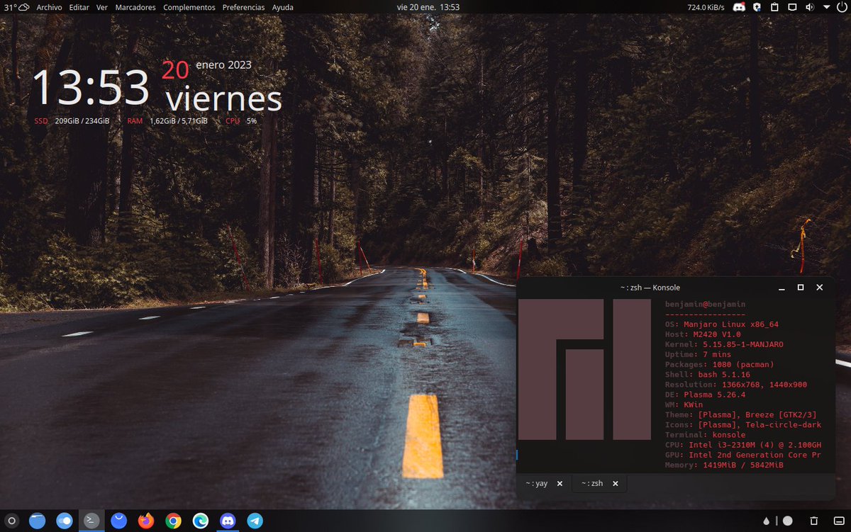Launch Microsoft Edge from the dock
Viewport: 851px width, 532px height.
point(200,521)
